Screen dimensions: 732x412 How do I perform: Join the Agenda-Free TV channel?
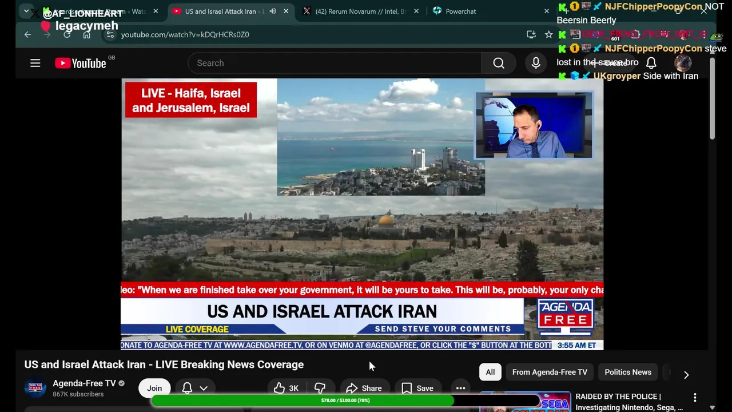coord(154,388)
